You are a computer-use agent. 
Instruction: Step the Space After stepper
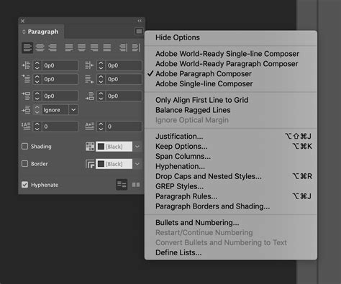click(101, 96)
